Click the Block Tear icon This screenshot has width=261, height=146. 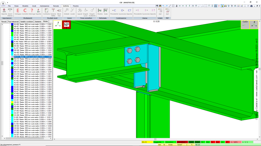point(59,12)
